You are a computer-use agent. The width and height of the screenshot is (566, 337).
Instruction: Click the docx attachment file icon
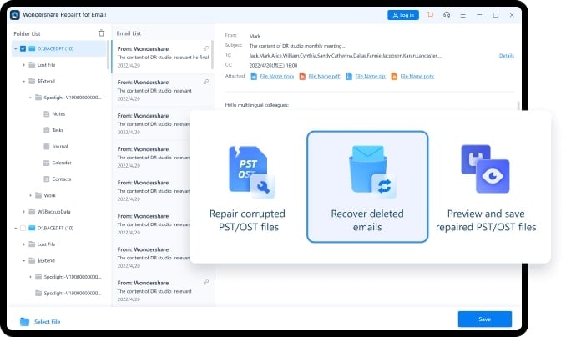pyautogui.click(x=254, y=77)
